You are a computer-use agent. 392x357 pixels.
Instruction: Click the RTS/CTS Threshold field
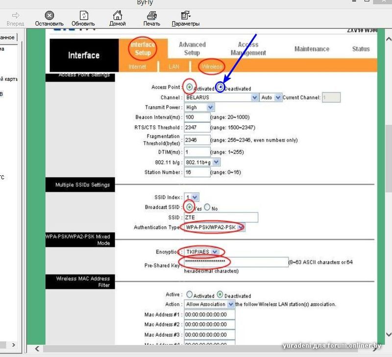coord(197,127)
